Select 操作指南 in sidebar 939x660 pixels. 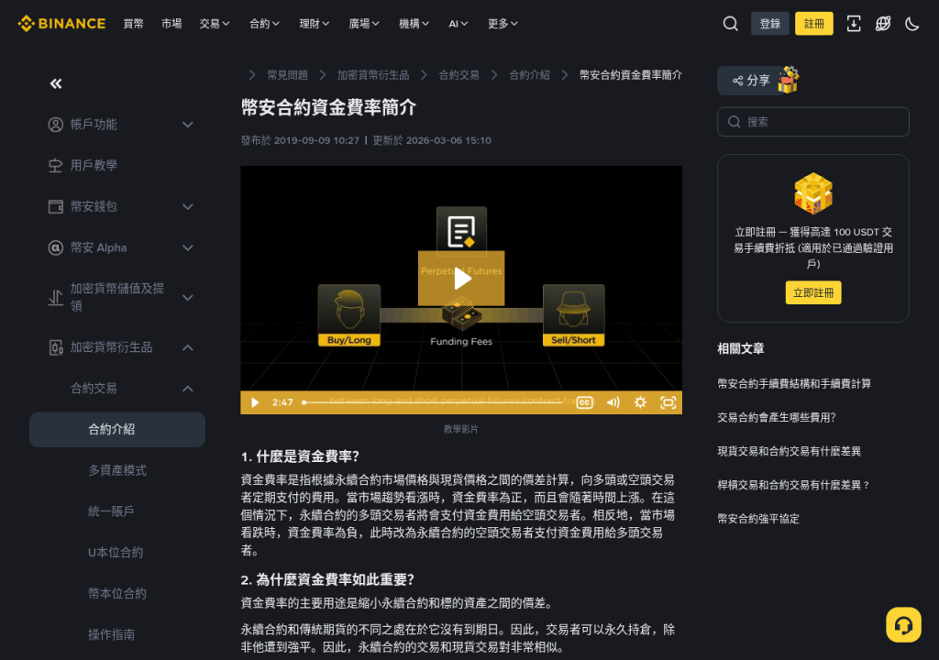click(x=111, y=634)
